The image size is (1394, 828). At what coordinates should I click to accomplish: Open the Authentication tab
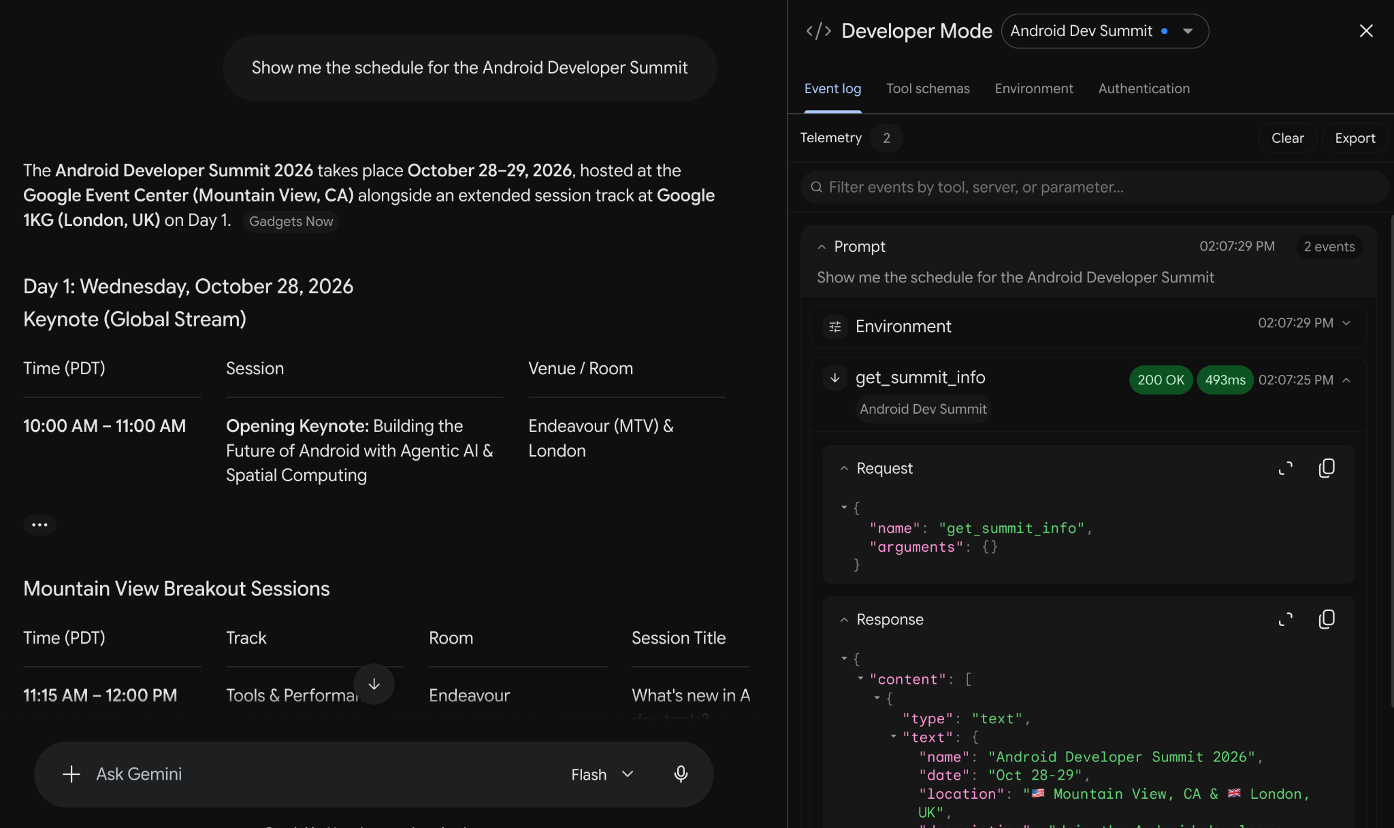[x=1144, y=88]
